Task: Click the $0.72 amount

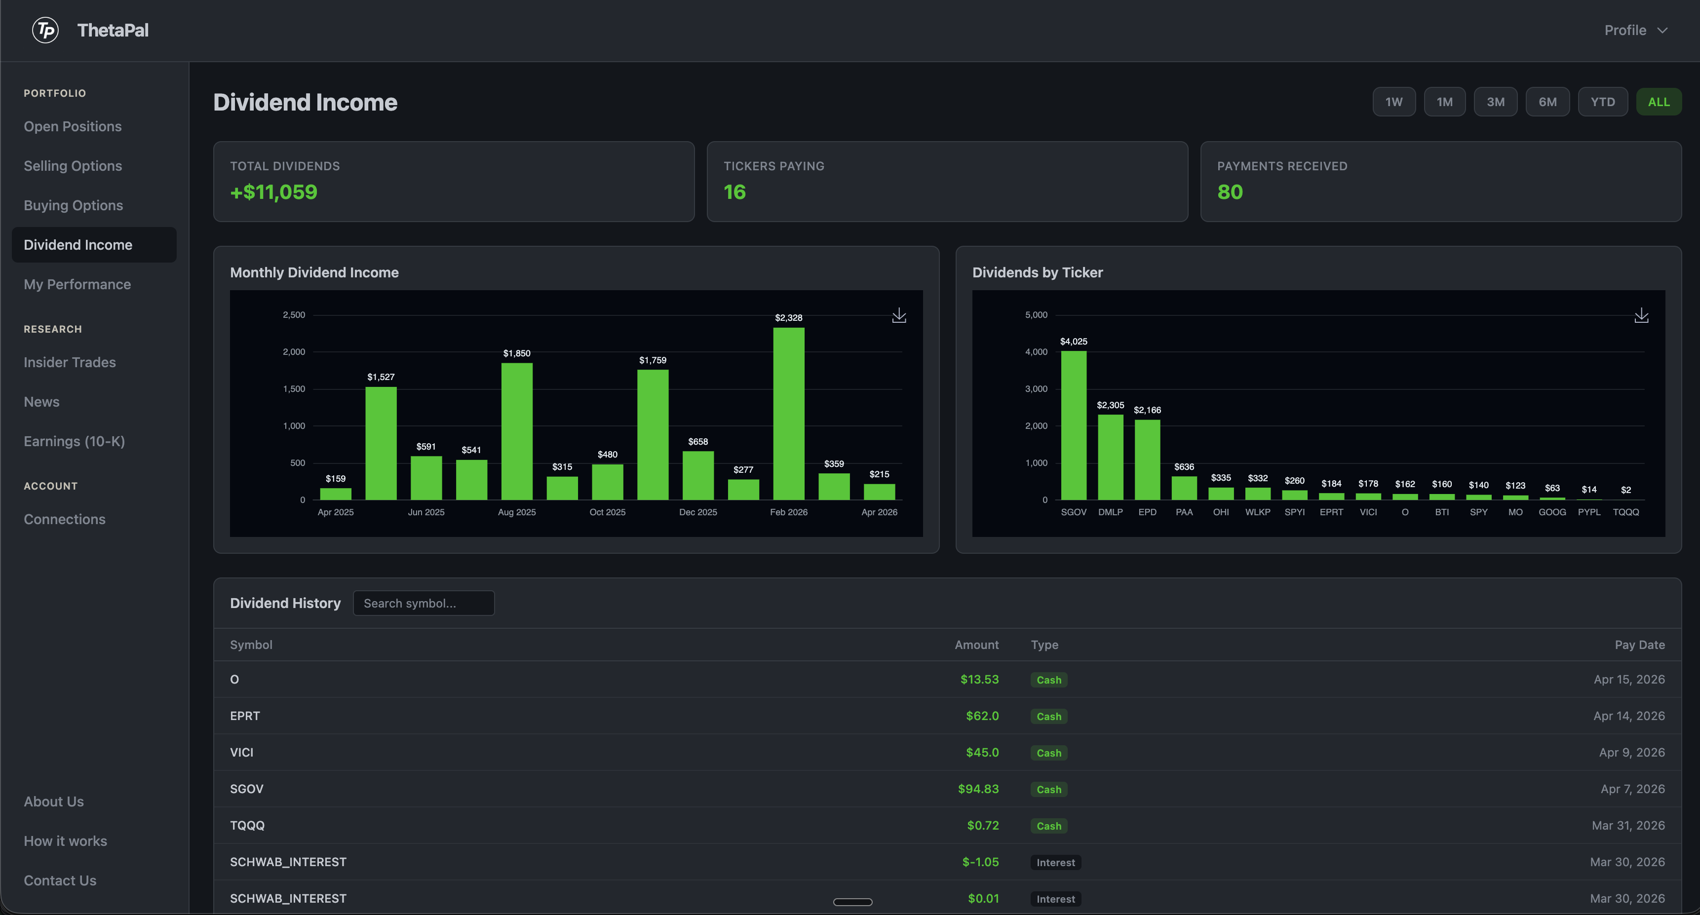Action: [983, 825]
